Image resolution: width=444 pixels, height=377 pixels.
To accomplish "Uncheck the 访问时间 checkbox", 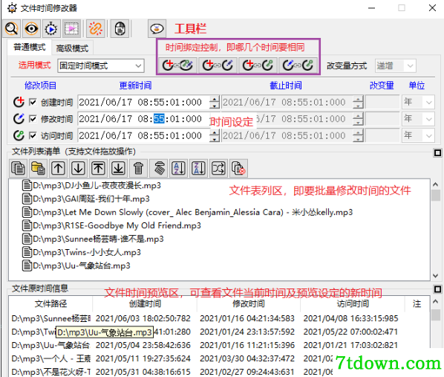I will click(33, 135).
